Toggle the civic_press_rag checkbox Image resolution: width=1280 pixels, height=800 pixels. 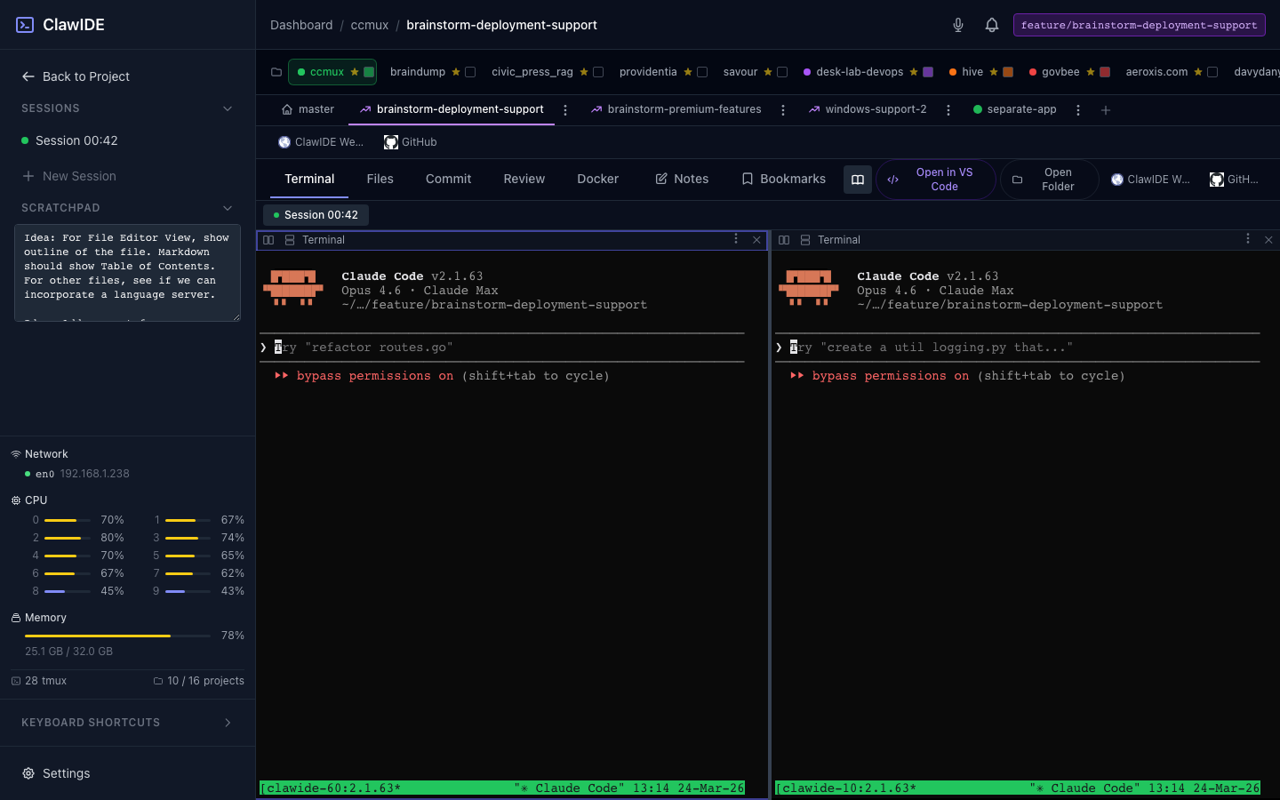click(x=598, y=72)
